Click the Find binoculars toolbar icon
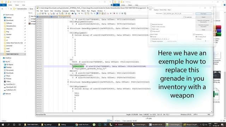The height and width of the screenshot is (127, 226). (72, 13)
